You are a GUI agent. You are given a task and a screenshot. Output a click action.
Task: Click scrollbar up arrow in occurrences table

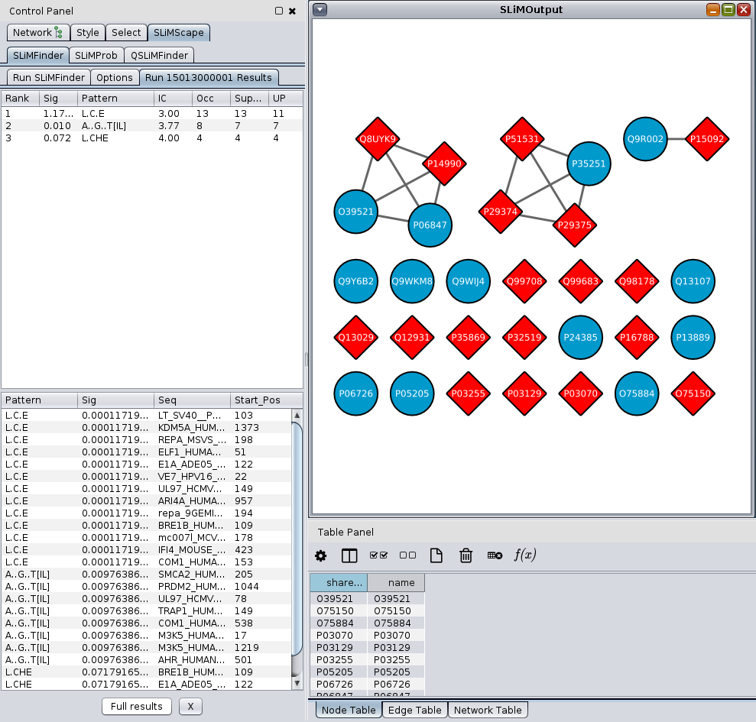pyautogui.click(x=297, y=415)
